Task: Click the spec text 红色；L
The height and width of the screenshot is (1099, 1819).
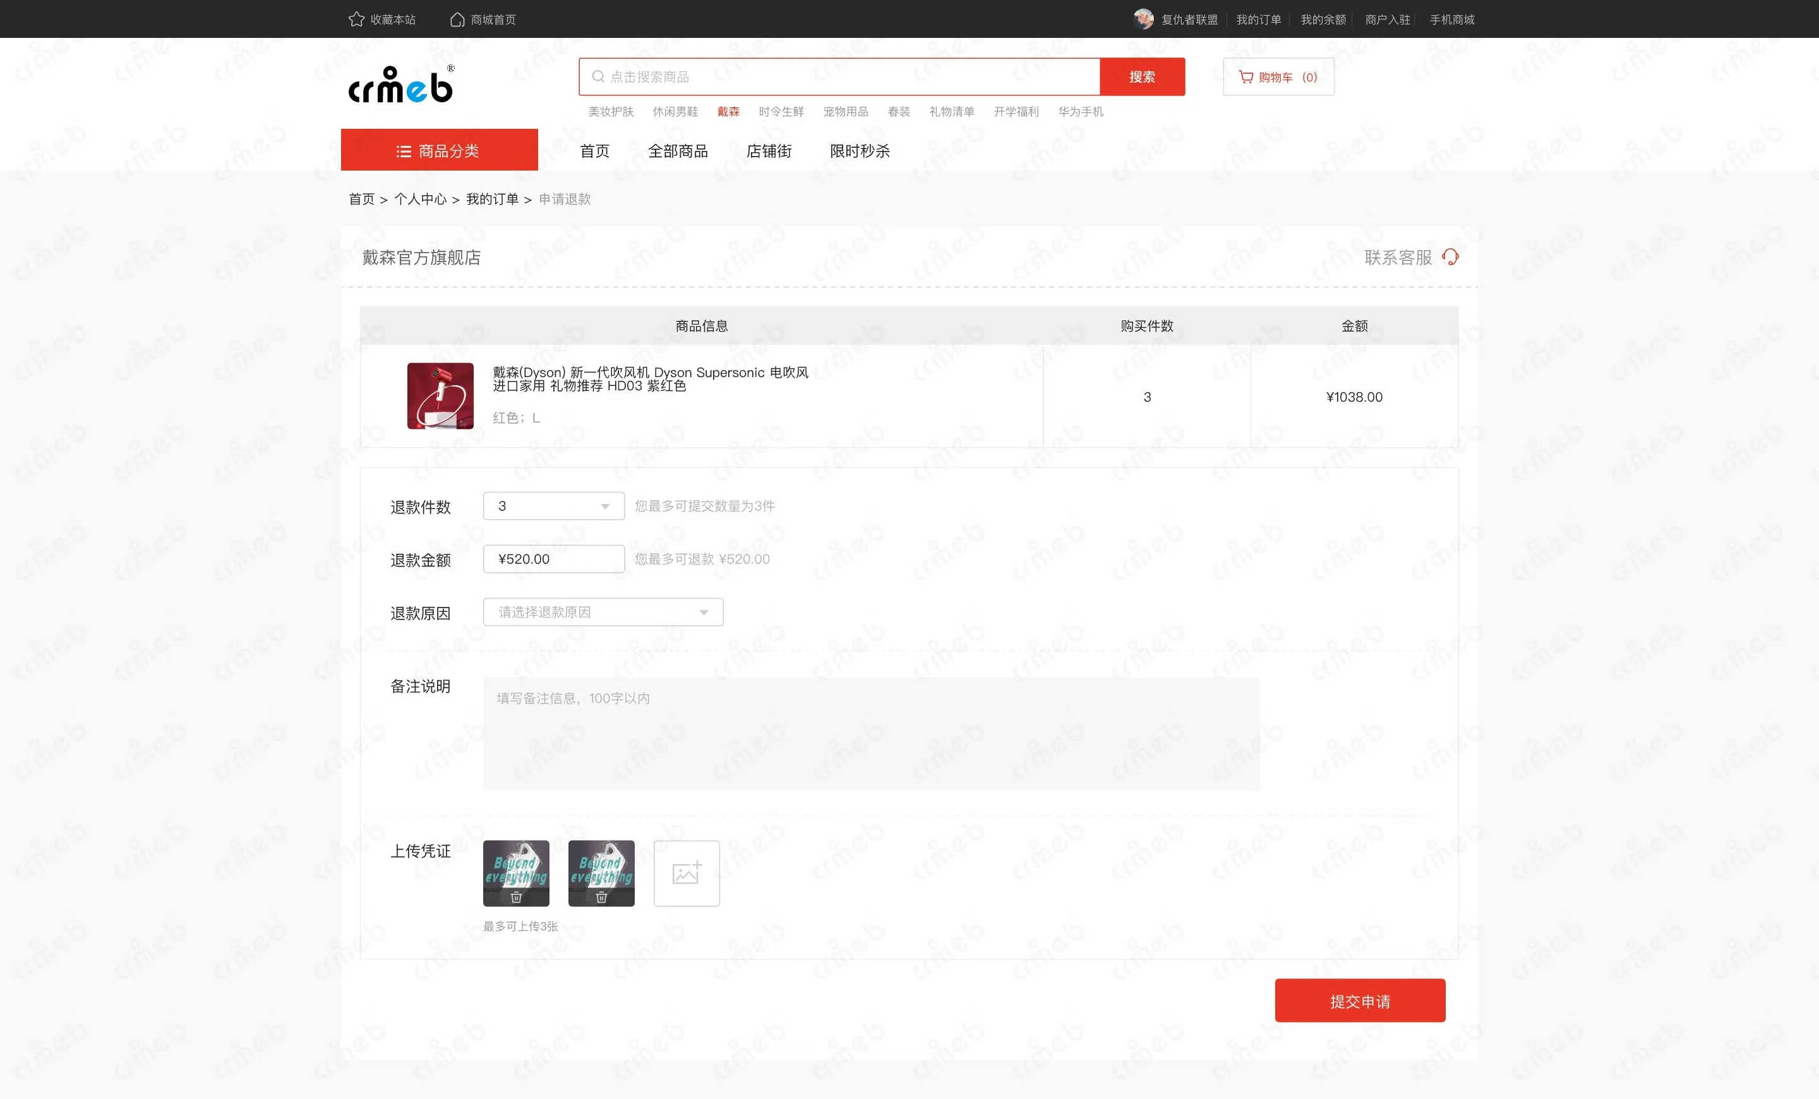Action: click(x=516, y=417)
